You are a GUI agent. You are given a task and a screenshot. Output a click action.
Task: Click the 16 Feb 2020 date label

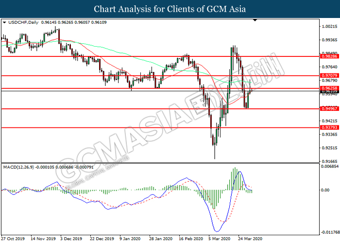191,239
